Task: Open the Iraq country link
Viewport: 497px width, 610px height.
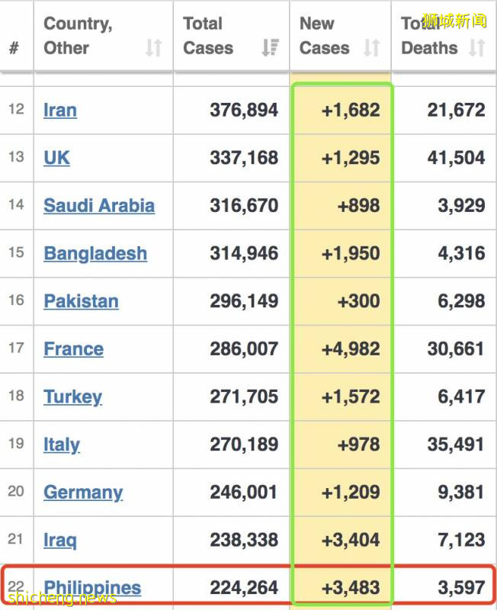Action: [60, 541]
